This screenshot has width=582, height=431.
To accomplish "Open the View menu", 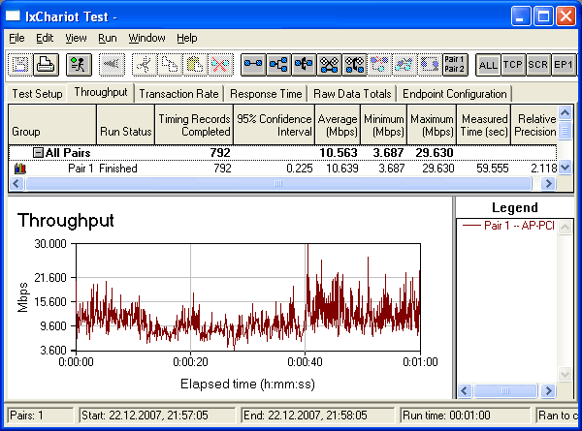I will click(x=76, y=38).
